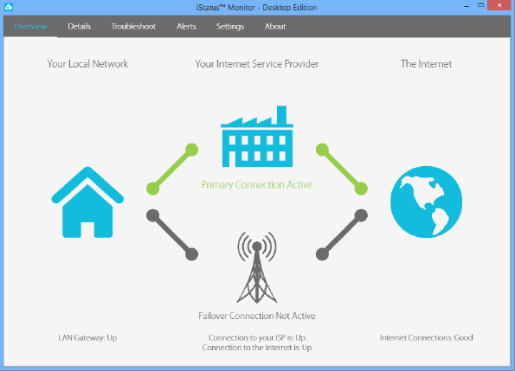Select the About tab
This screenshot has width=515, height=371.
(275, 27)
